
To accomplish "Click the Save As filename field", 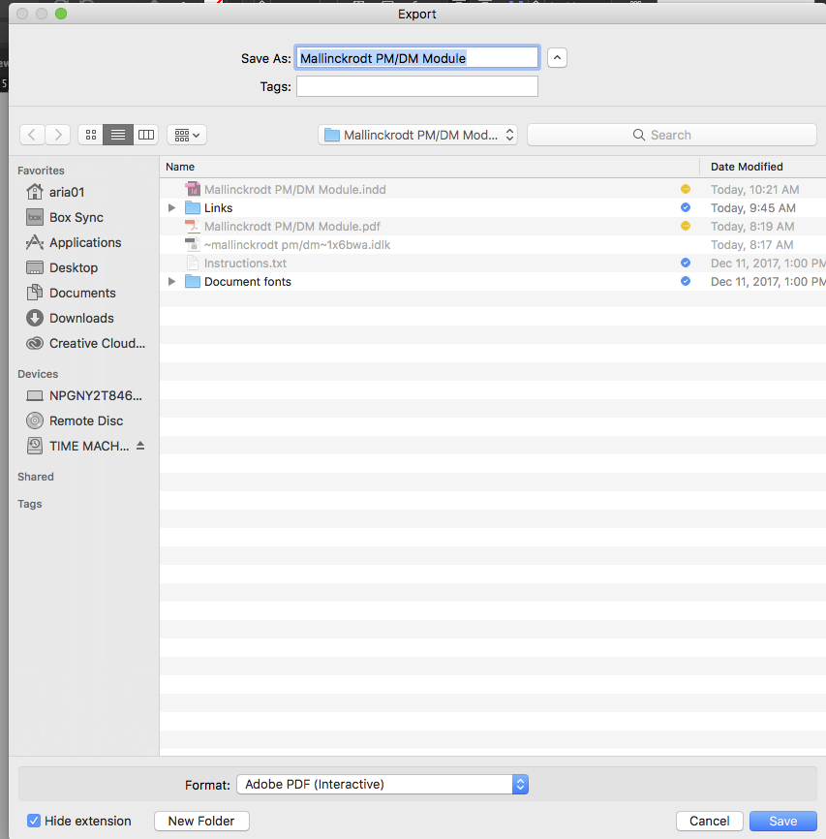I will tap(417, 58).
